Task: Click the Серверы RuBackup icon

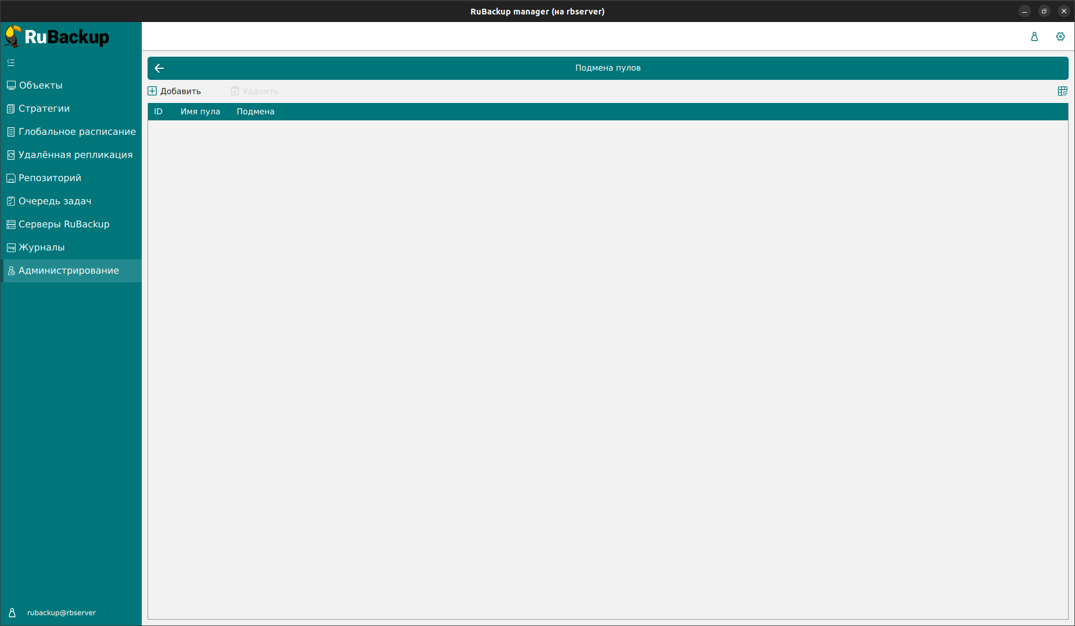Action: 11,224
